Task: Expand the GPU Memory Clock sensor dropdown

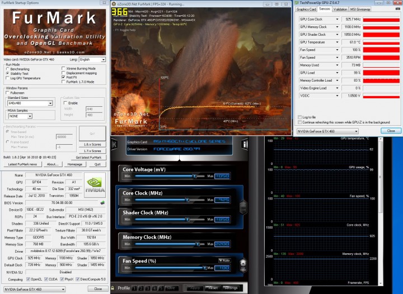Action: tap(337, 27)
